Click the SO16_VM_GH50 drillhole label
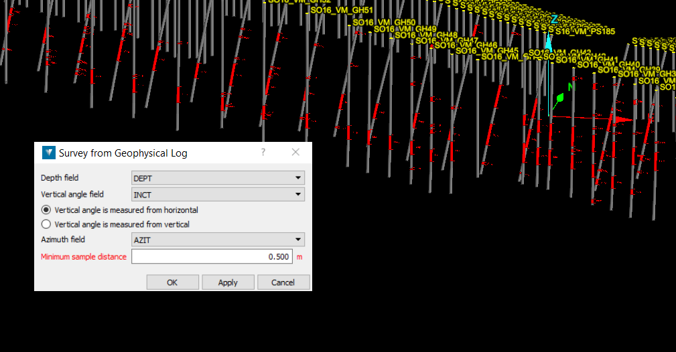Image resolution: width=676 pixels, height=352 pixels. [x=384, y=22]
